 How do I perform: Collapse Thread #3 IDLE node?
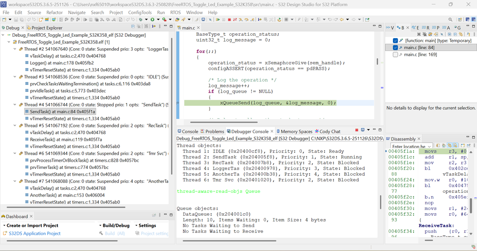(x=15, y=77)
